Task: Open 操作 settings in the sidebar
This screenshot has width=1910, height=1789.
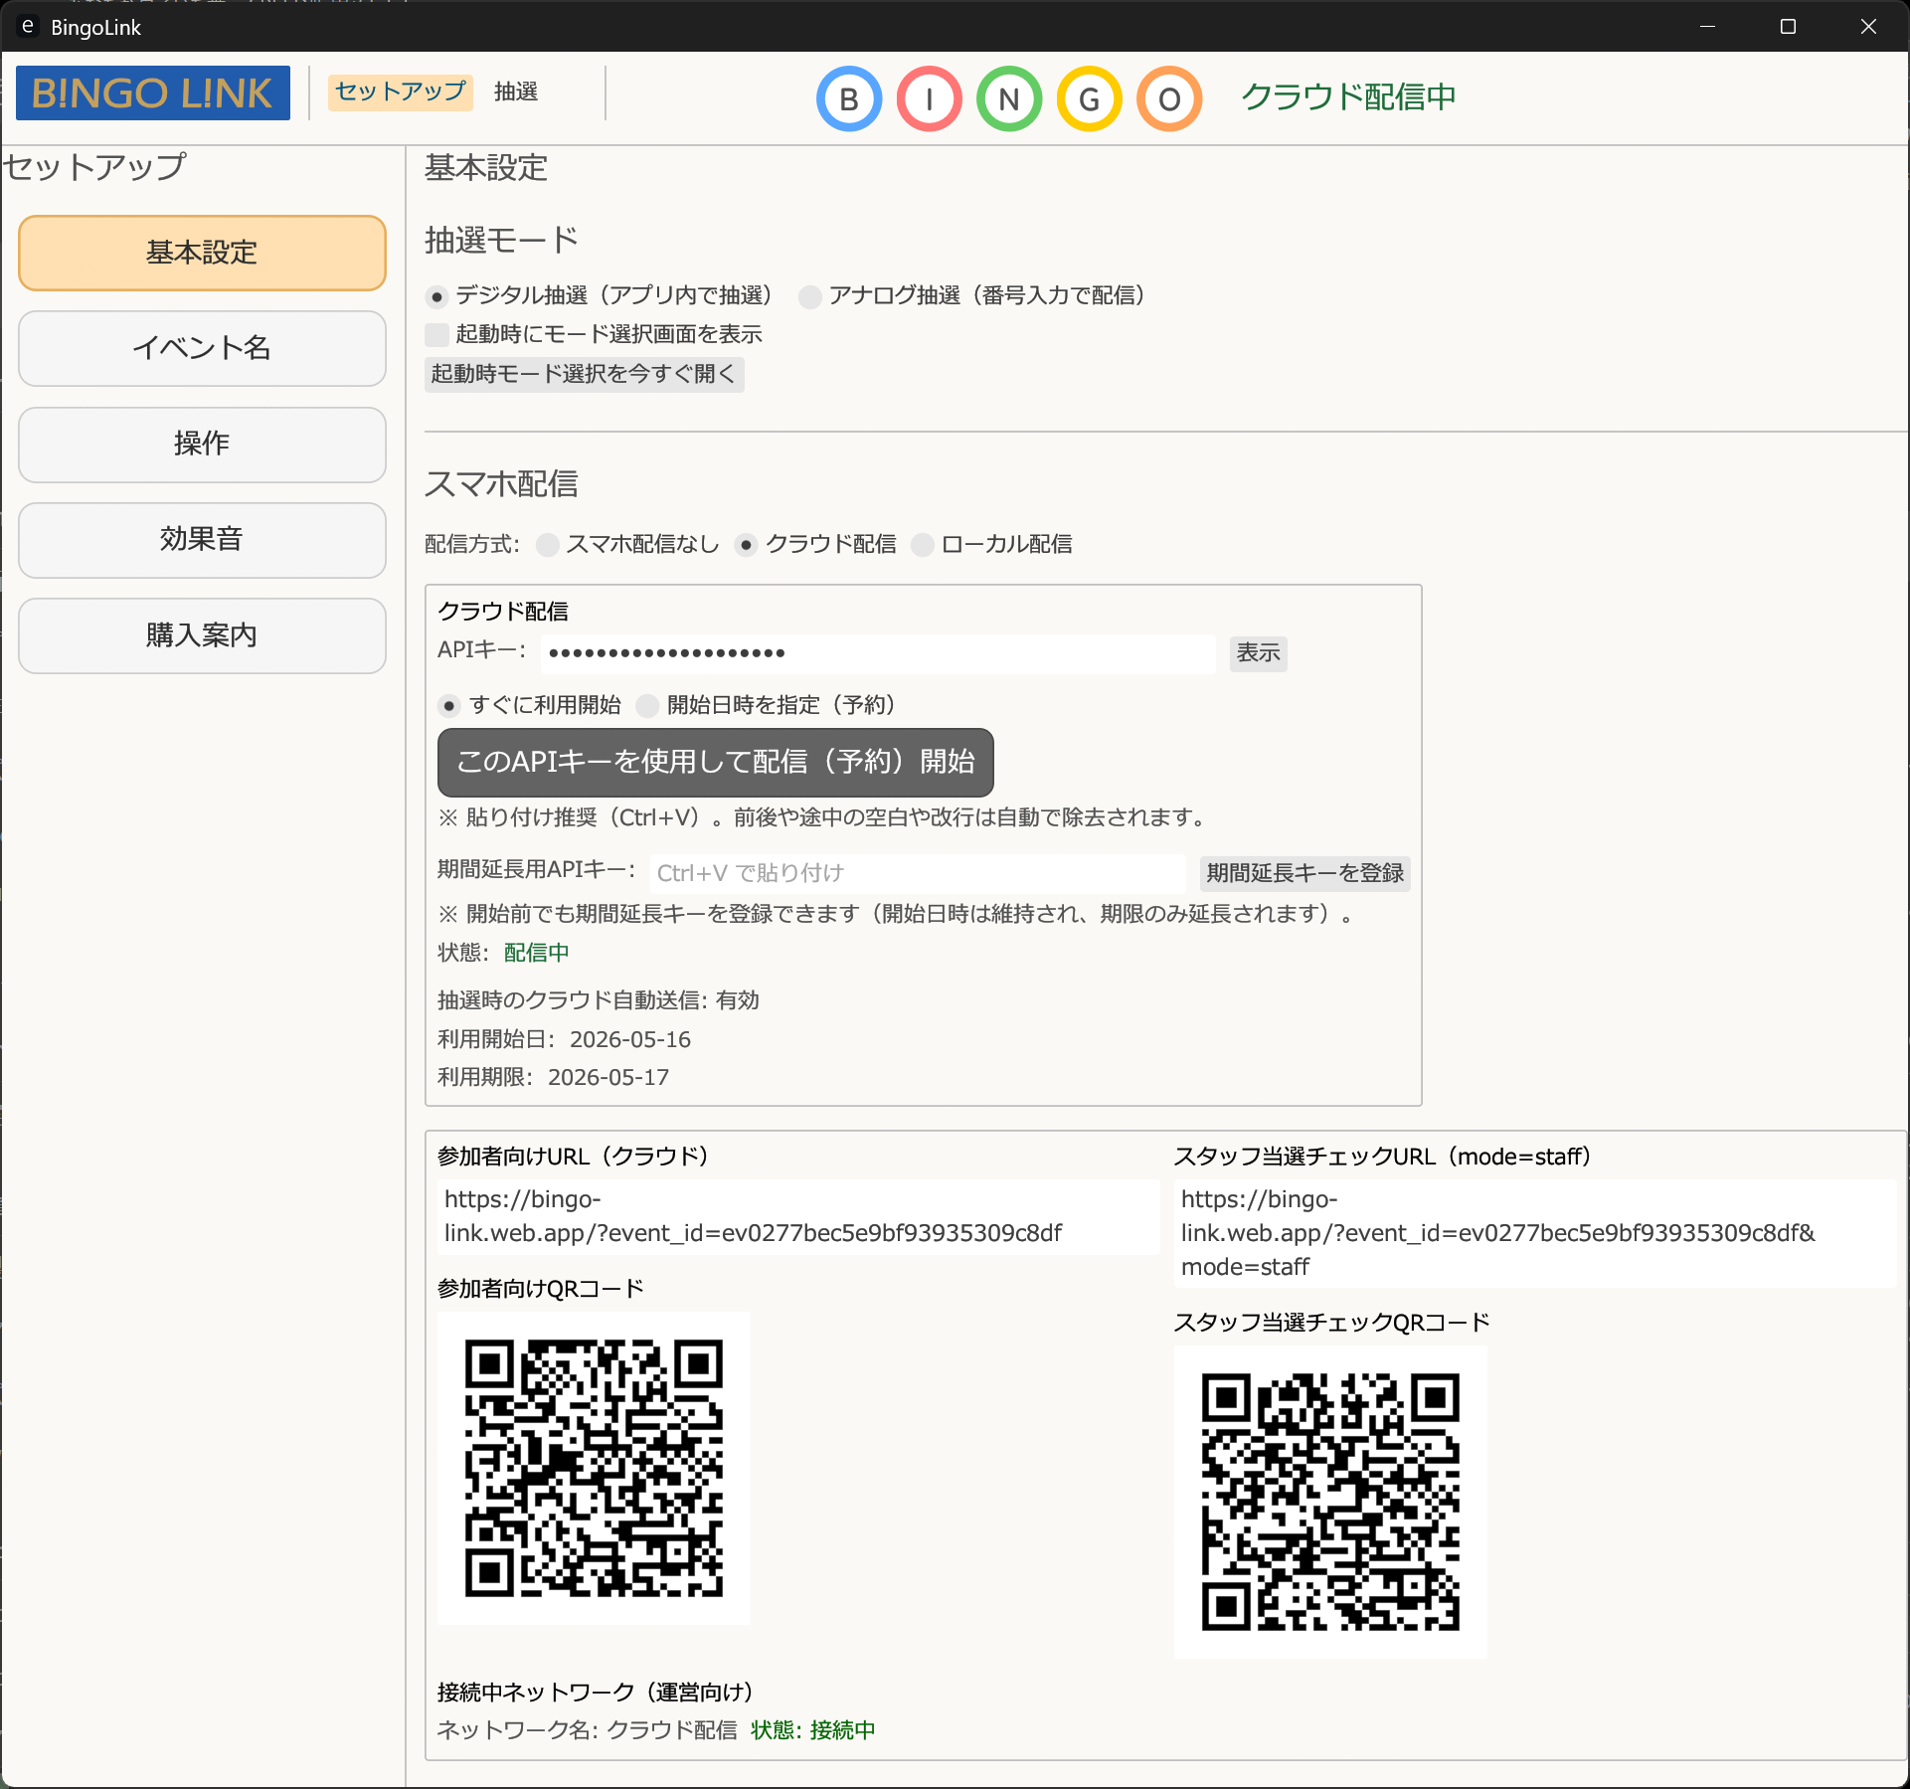Action: pyautogui.click(x=202, y=444)
